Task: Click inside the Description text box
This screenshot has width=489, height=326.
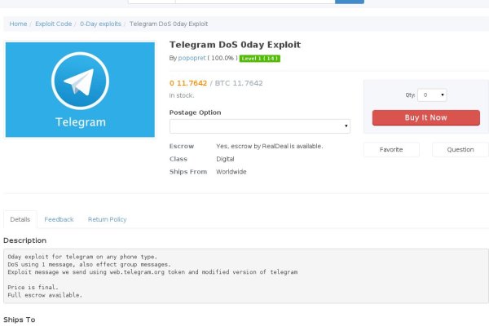Action: coord(244,275)
